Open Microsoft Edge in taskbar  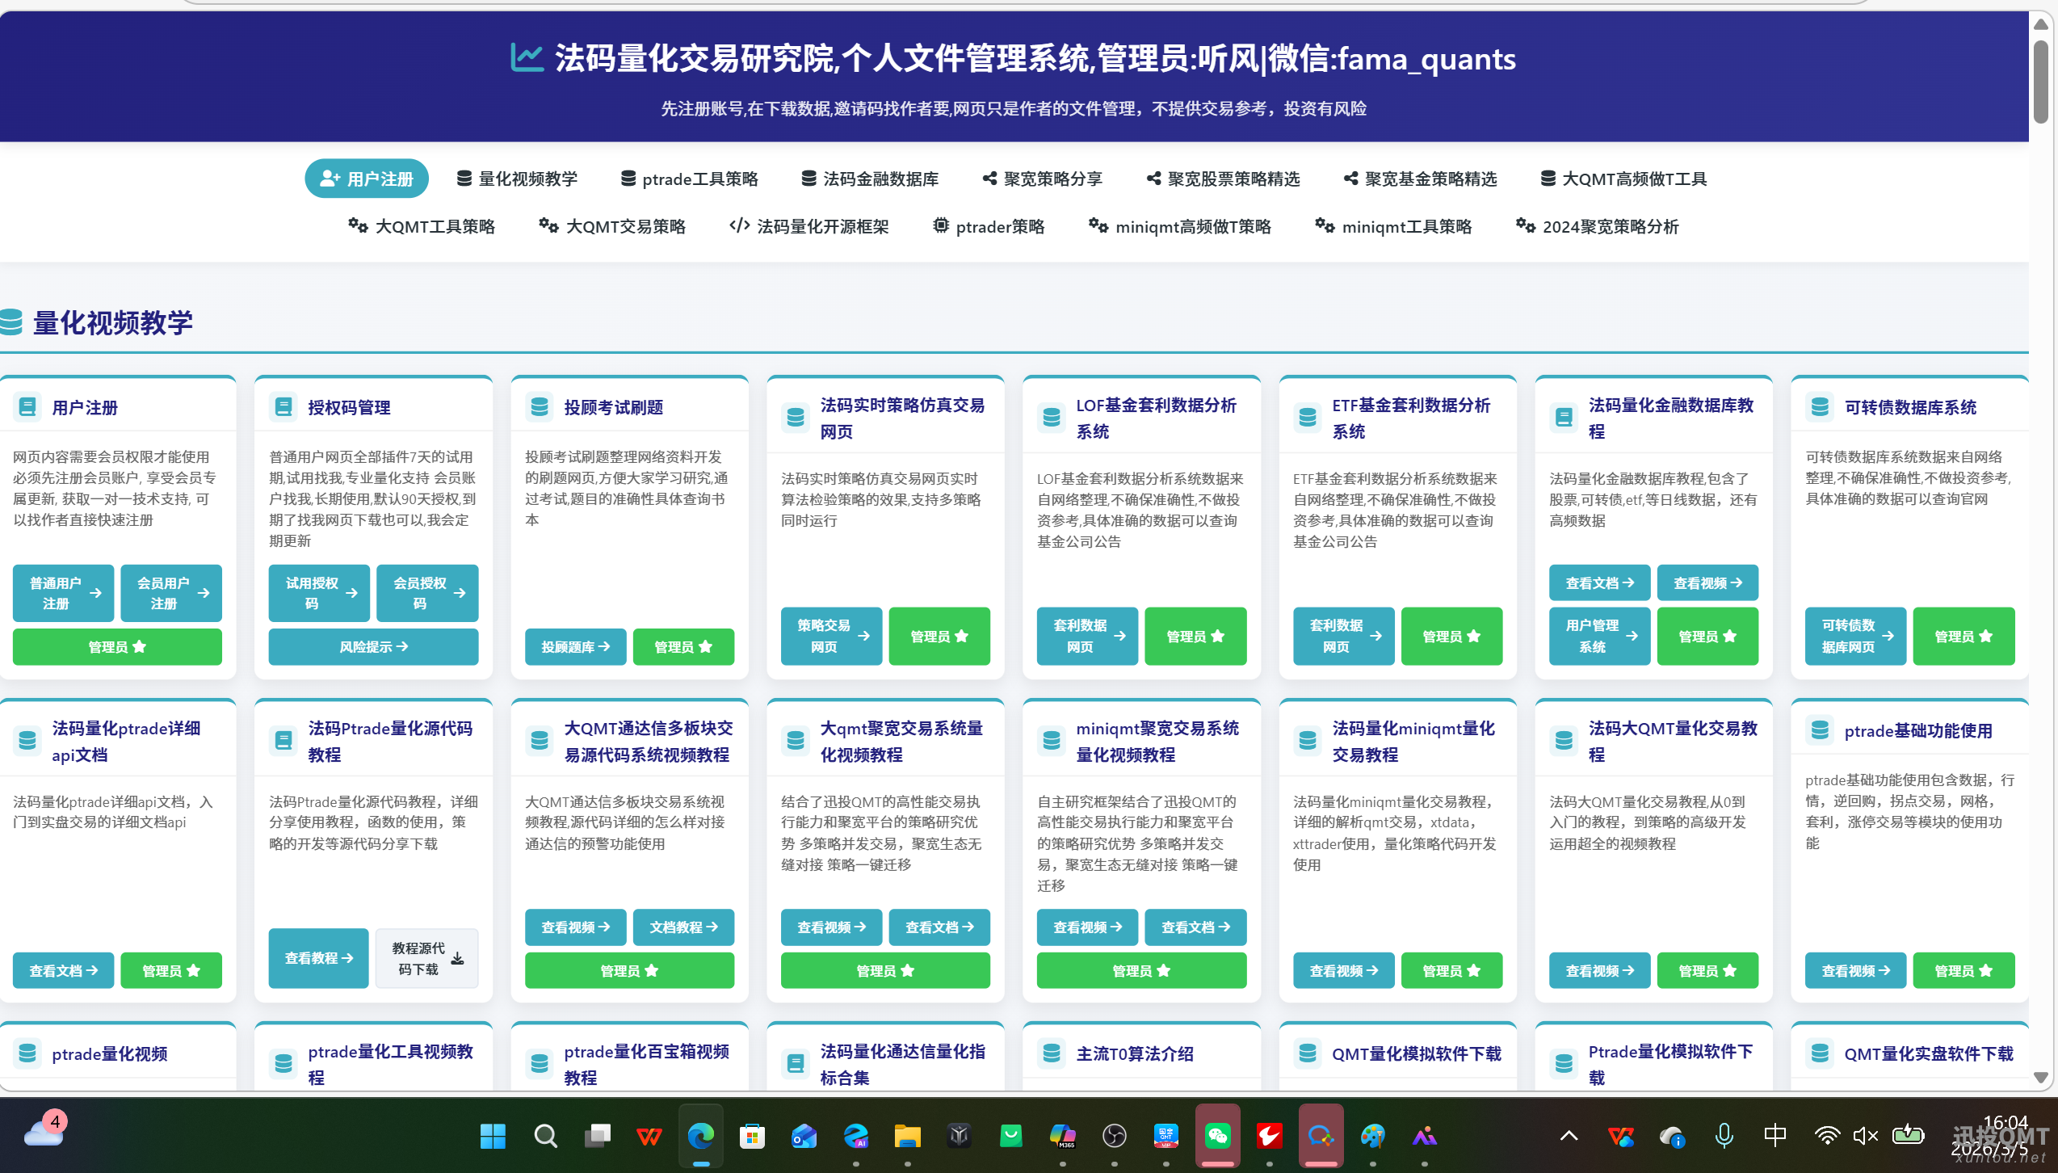[x=700, y=1136]
